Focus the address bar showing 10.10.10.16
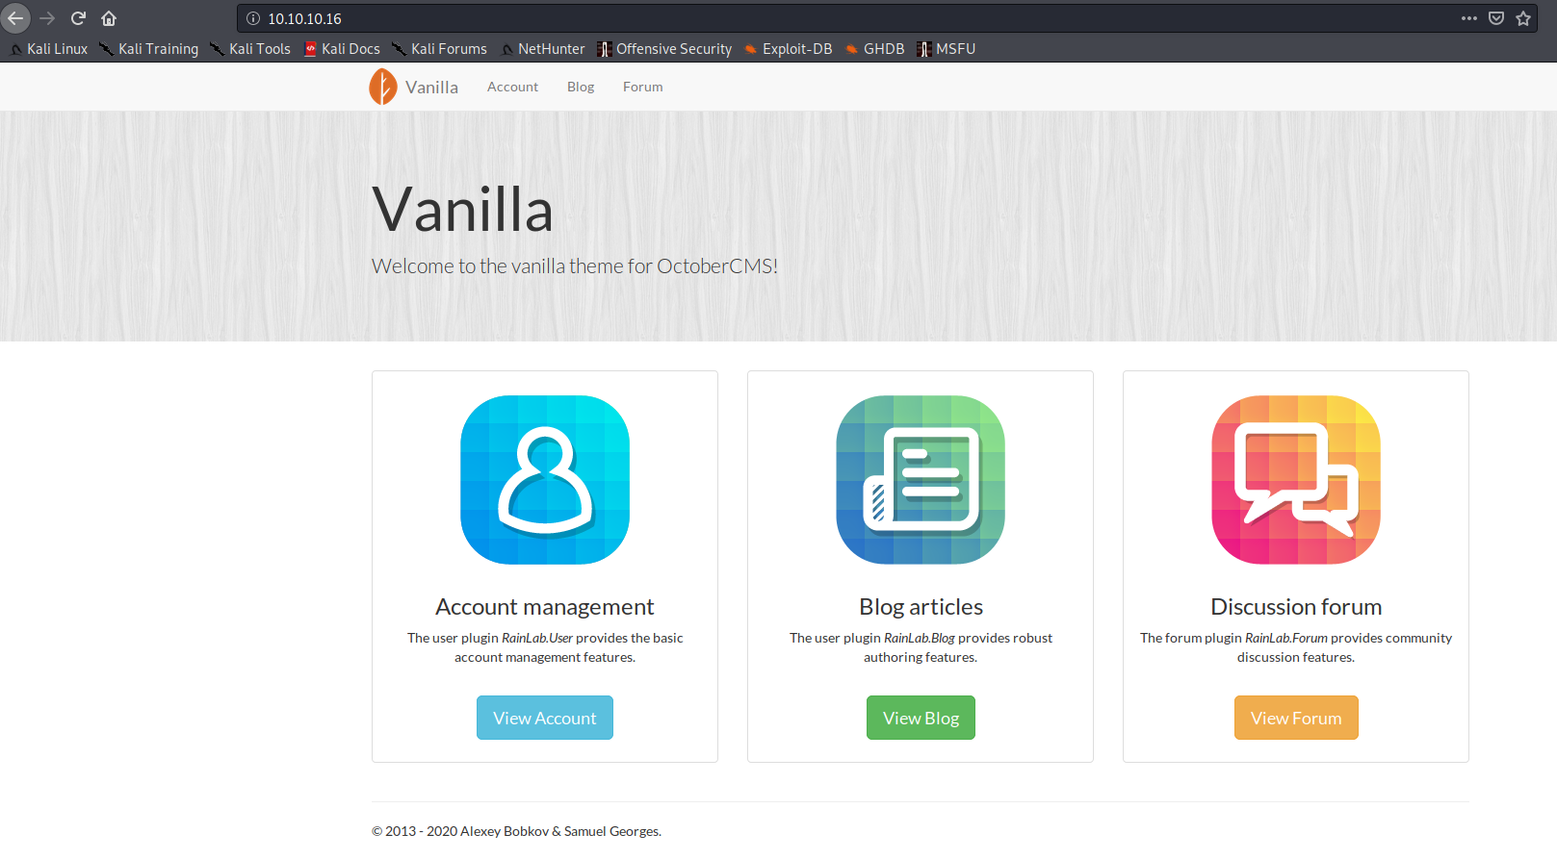The height and width of the screenshot is (859, 1557). click(x=770, y=18)
